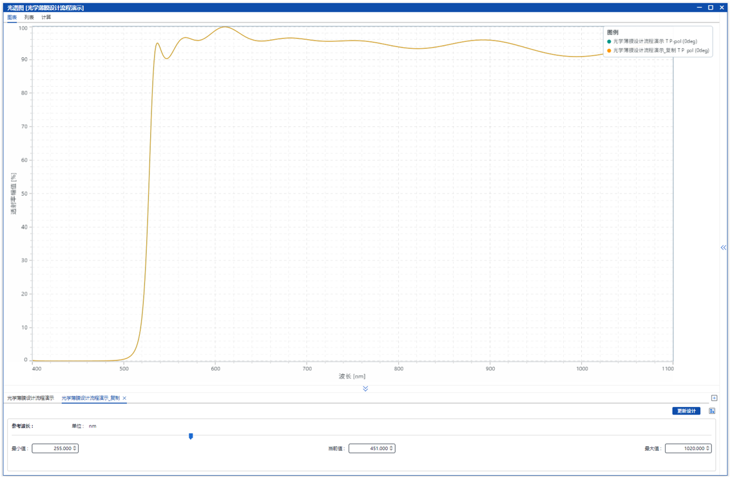Click the settings icon beside 更新设计
This screenshot has height=479, width=730.
tap(712, 411)
